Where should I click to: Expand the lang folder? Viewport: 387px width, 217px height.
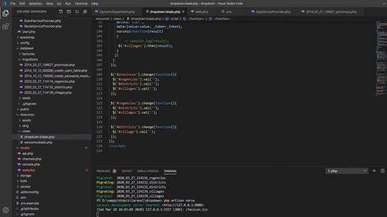pos(25,126)
